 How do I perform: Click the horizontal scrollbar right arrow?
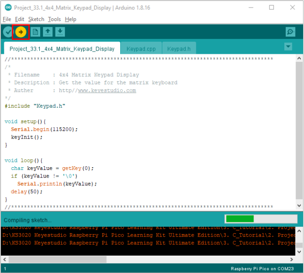coord(291,259)
